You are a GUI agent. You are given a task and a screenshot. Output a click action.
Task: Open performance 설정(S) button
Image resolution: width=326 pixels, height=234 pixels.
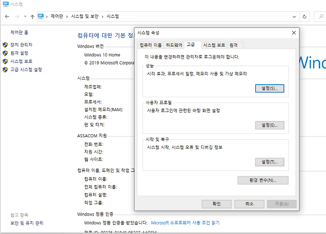[x=269, y=89]
